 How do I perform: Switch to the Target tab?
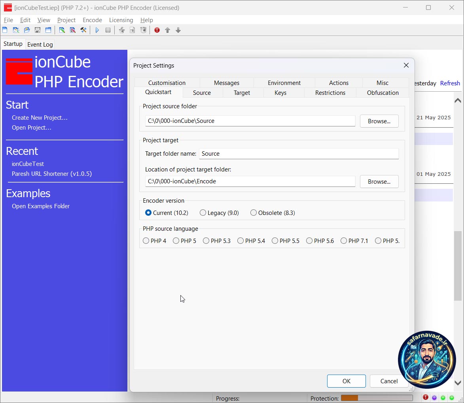pyautogui.click(x=242, y=92)
